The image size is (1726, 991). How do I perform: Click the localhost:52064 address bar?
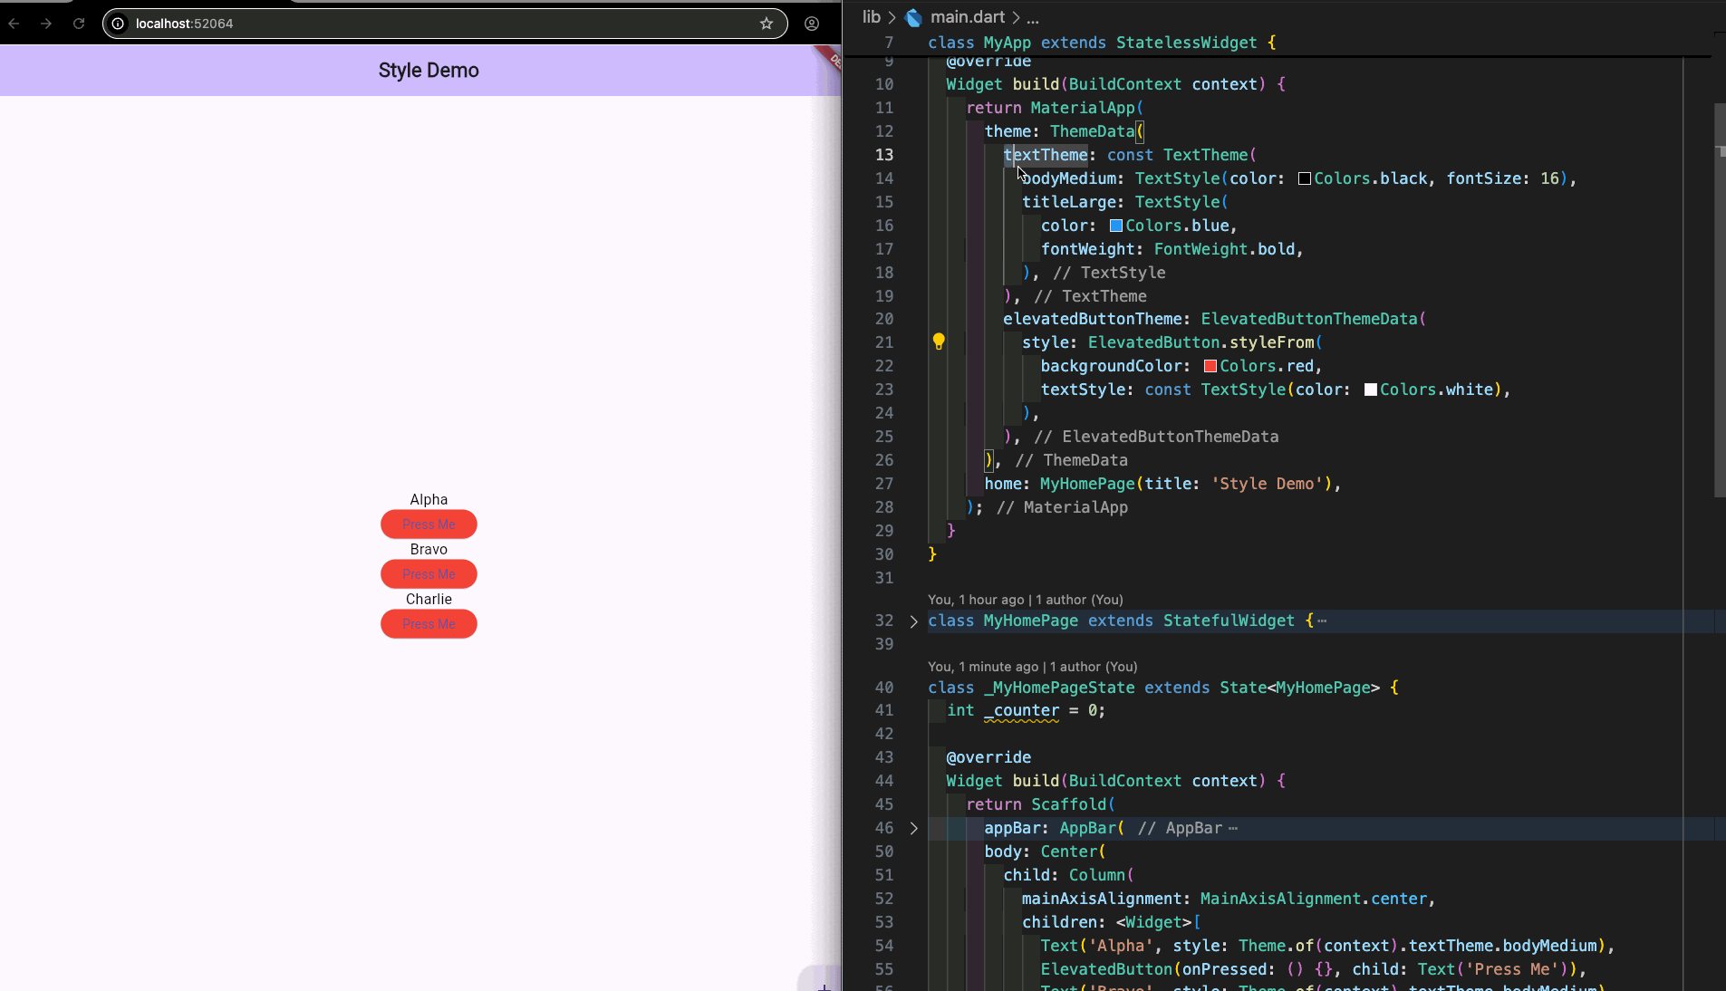coord(445,24)
